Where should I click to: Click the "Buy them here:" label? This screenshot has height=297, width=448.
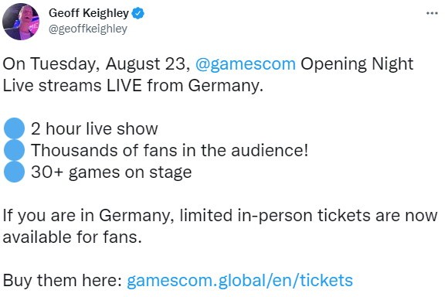coord(63,281)
